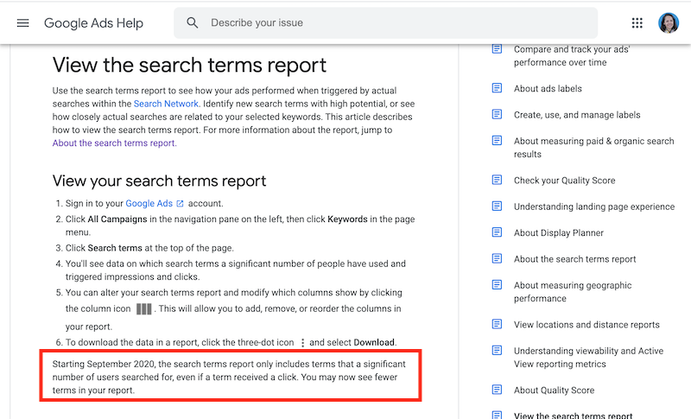The image size is (691, 419).
Task: Click document icon beside 'View locations and distance reports'
Action: coord(497,324)
